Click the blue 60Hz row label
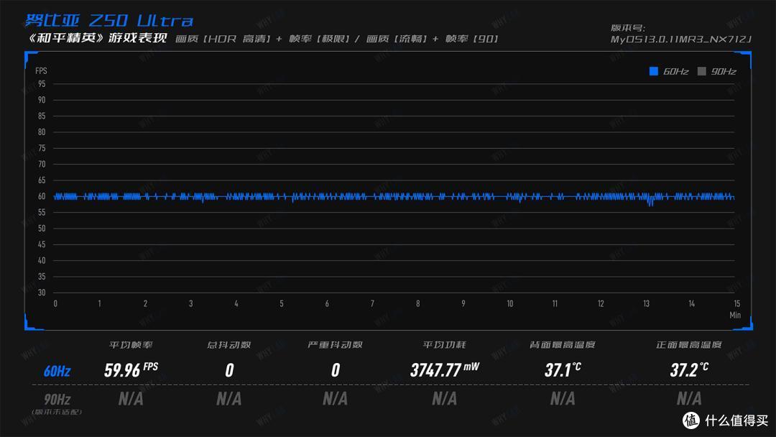The image size is (776, 437). click(57, 371)
